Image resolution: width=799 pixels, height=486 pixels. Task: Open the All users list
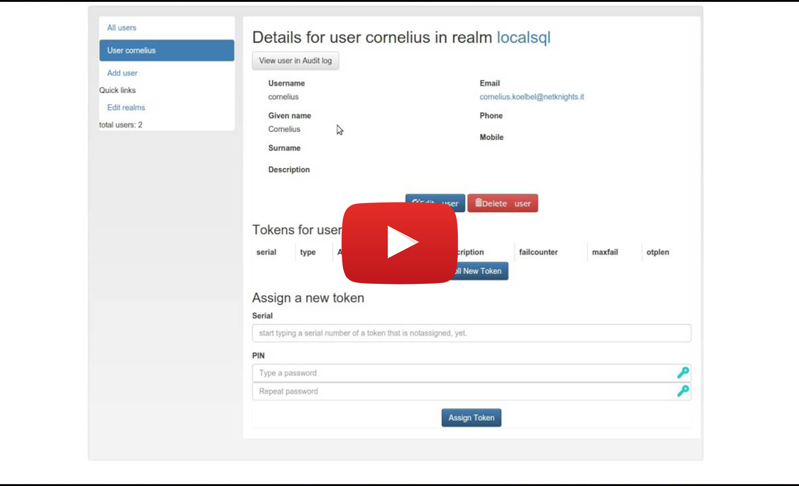tap(122, 28)
